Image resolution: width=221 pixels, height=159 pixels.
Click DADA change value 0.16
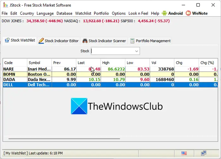[187, 79]
